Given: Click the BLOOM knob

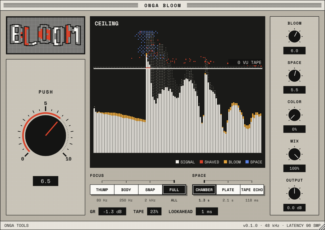Looking at the screenshot, I should point(294,36).
